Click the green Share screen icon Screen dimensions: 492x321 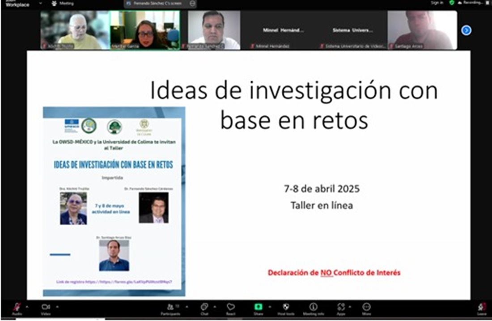[x=258, y=307]
